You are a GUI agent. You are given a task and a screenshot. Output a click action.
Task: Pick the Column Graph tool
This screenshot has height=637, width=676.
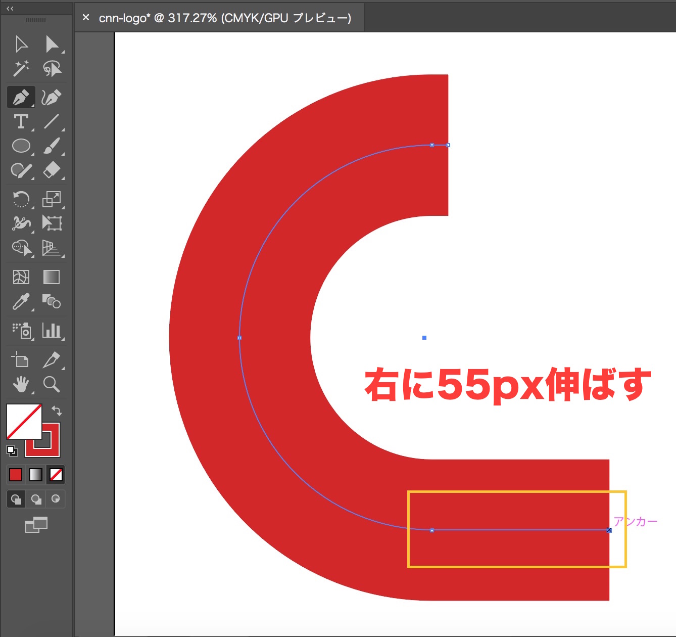click(52, 331)
